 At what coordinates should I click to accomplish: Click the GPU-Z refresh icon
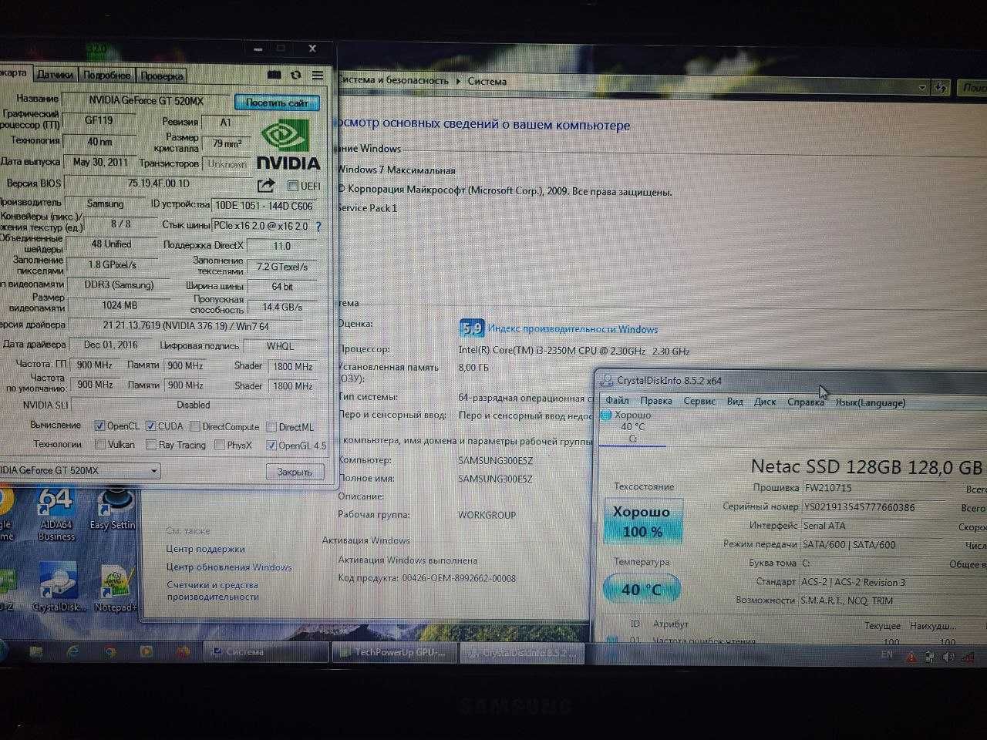tap(295, 75)
